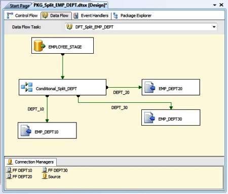The height and width of the screenshot is (194, 228).
Task: Select the EMP_DEPT10 destination label
Action: (47, 132)
